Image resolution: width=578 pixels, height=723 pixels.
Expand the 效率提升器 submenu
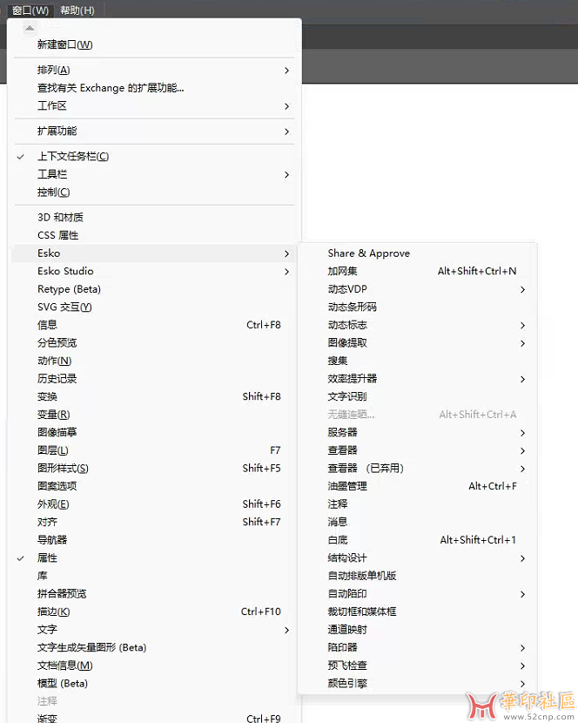(417, 379)
